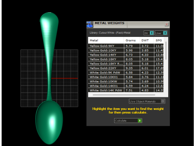Screen dimensions: 195x146
Task: Click the SPG column header
Action: [159, 40]
